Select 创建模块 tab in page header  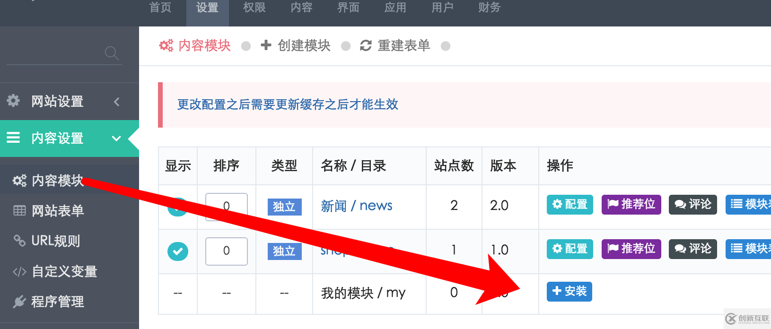coord(296,45)
